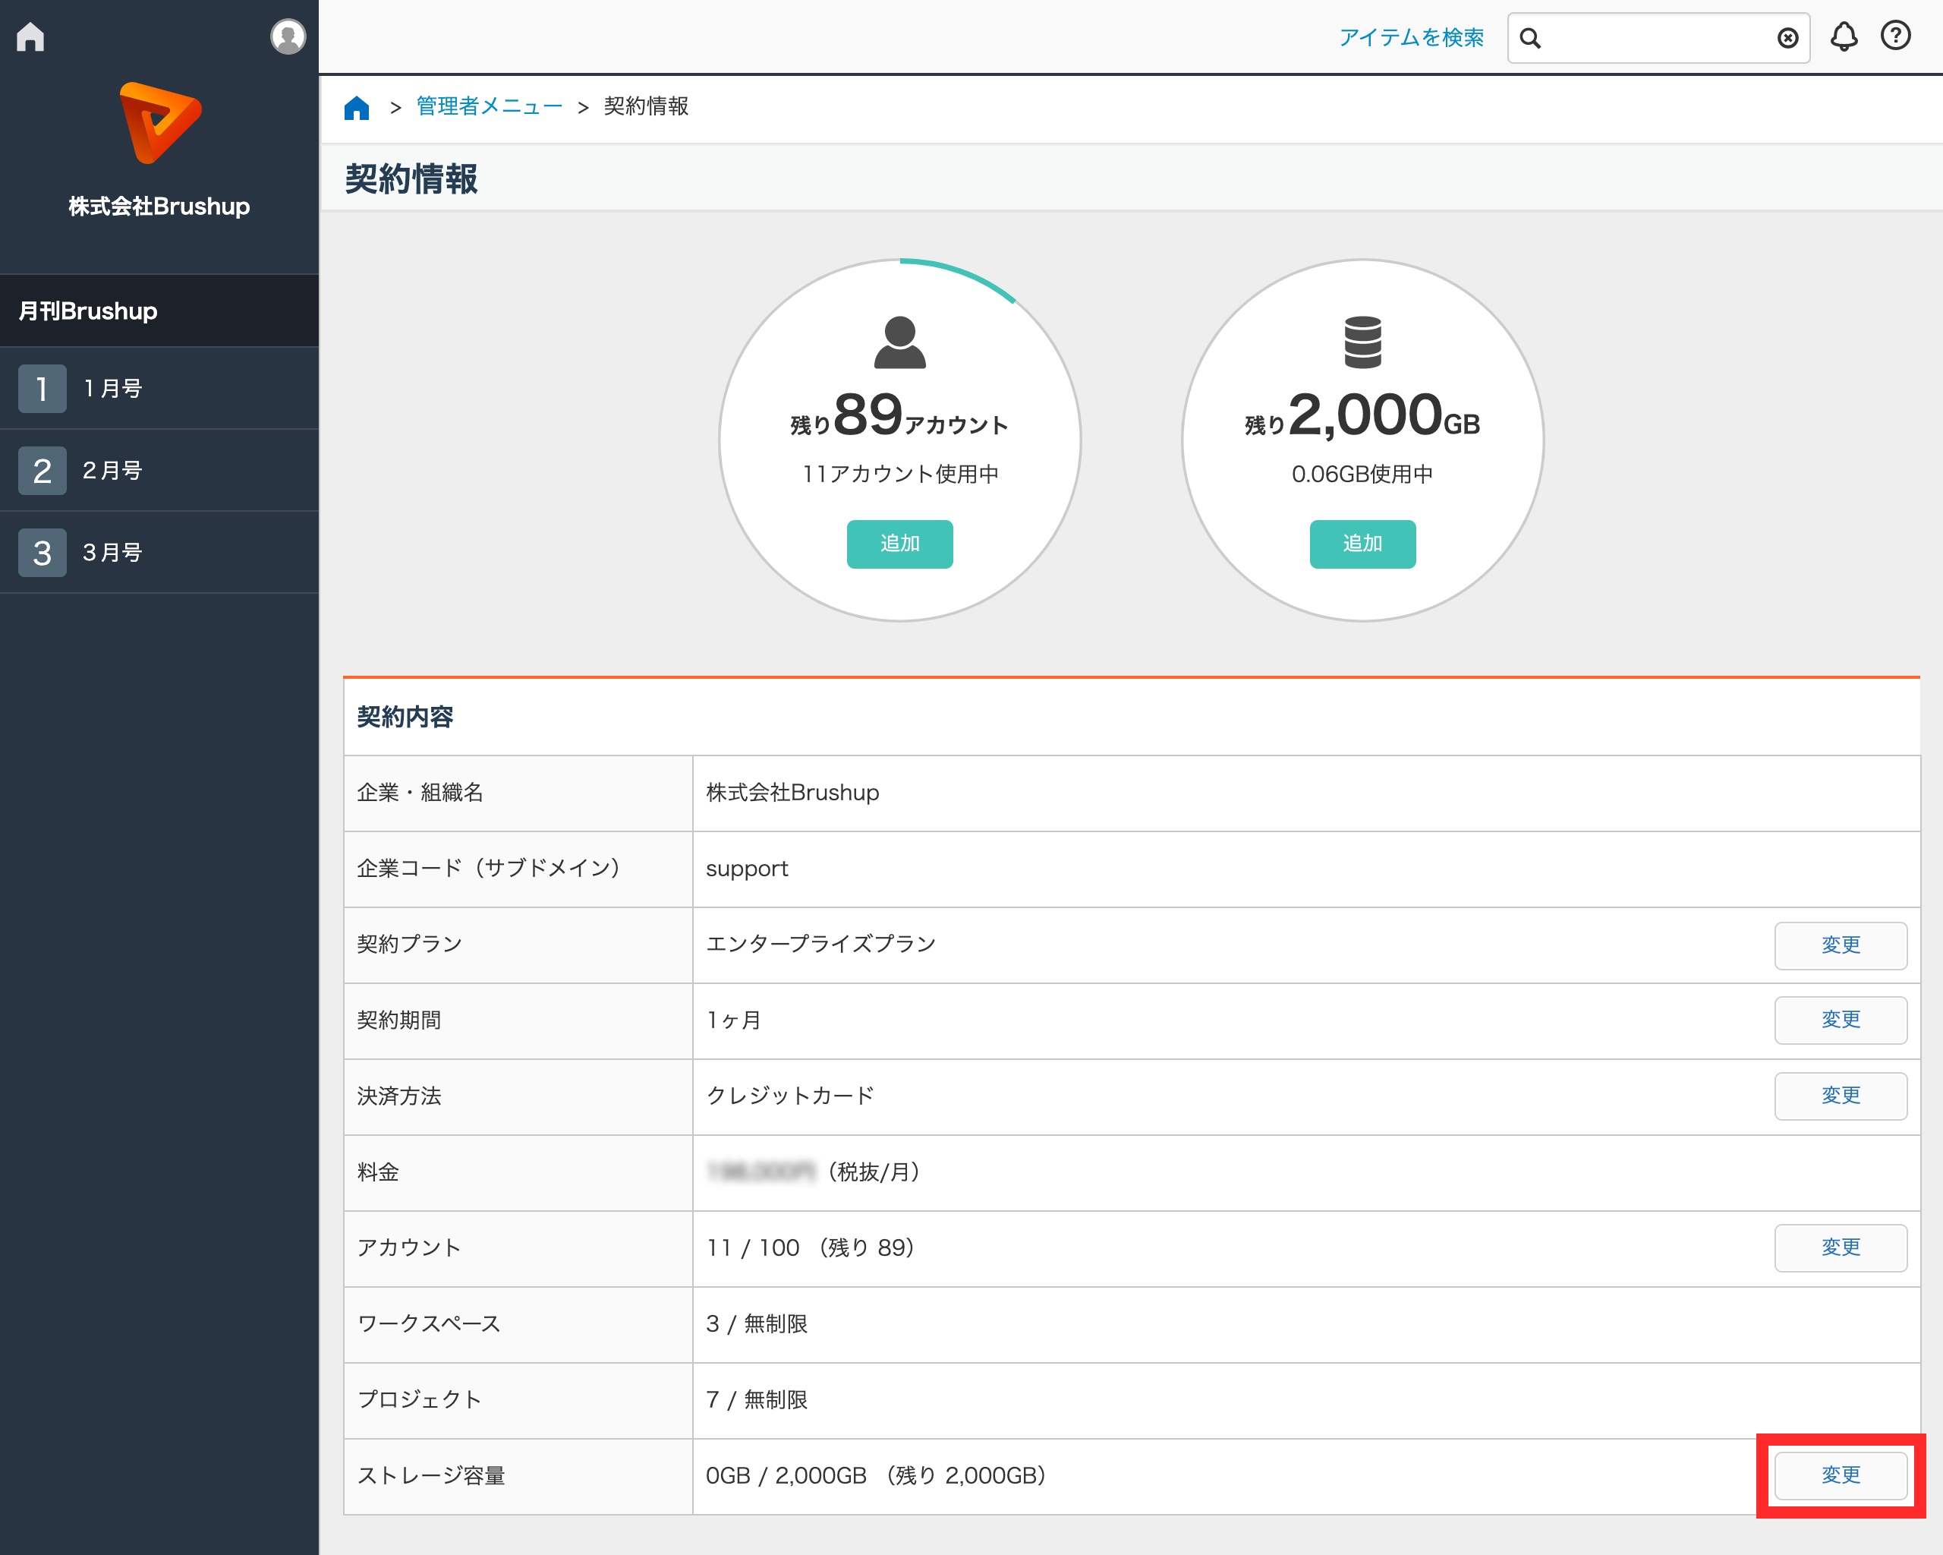Click the 11アカウント使用中 text
1943x1555 pixels.
point(900,474)
